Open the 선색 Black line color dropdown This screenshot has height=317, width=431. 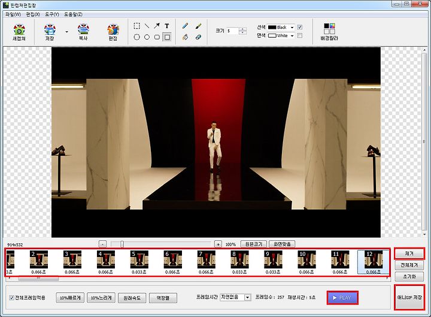click(281, 27)
